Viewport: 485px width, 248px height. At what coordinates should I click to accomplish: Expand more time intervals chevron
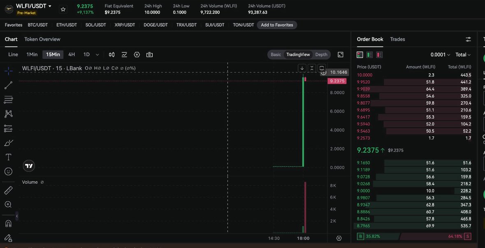point(97,55)
